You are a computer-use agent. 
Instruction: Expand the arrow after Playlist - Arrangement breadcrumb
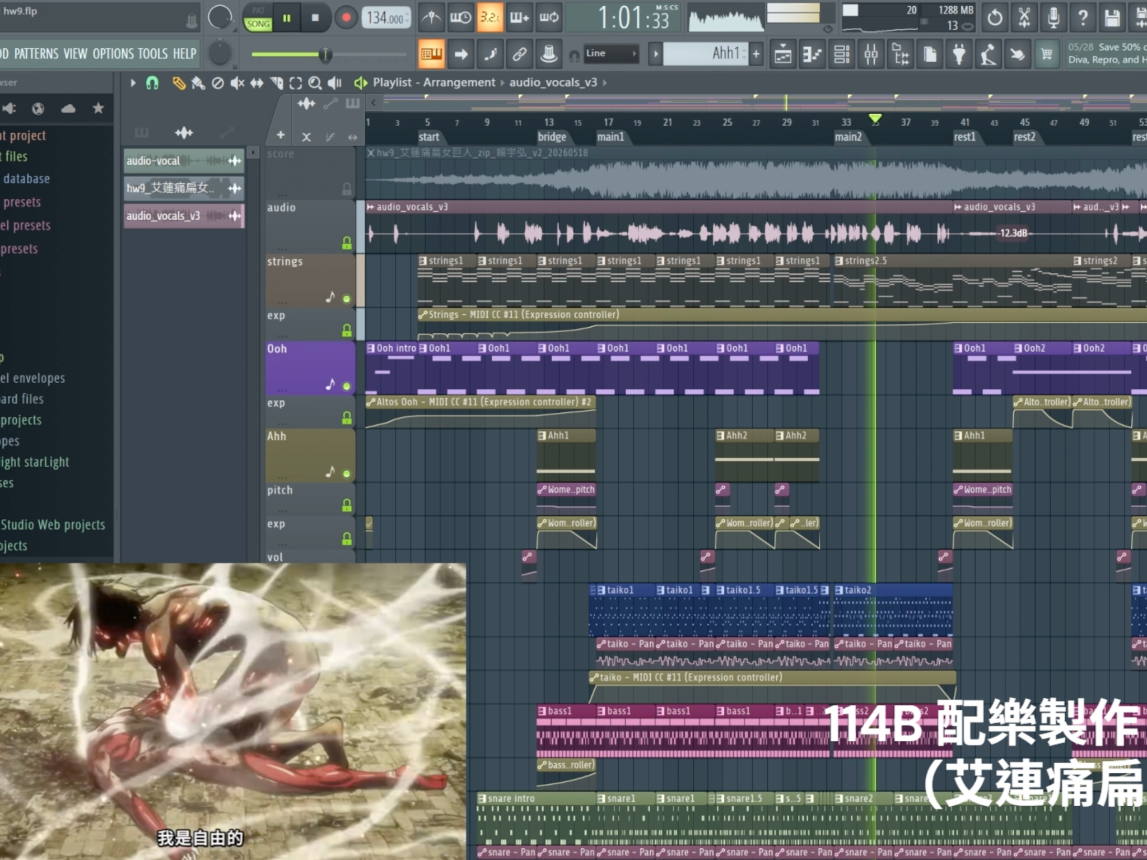click(502, 83)
